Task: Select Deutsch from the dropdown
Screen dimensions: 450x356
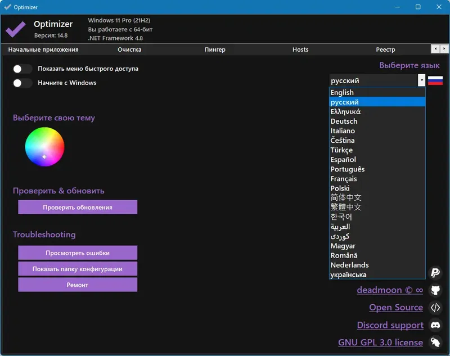Action: coord(377,121)
